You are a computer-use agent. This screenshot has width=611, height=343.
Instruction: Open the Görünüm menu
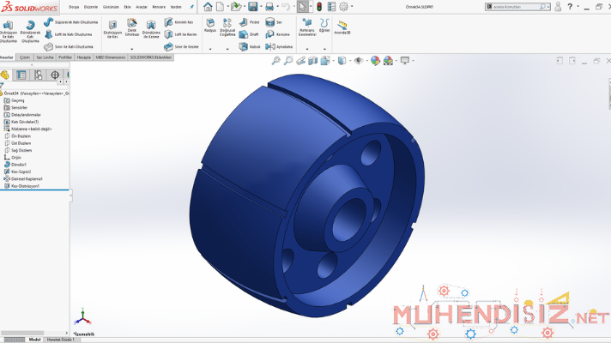[111, 7]
